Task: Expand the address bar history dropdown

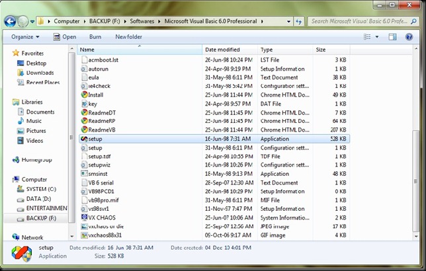Action: point(288,21)
